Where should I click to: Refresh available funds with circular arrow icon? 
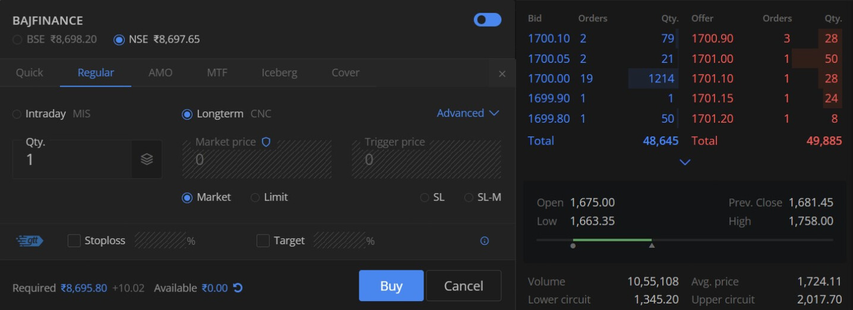click(x=238, y=288)
